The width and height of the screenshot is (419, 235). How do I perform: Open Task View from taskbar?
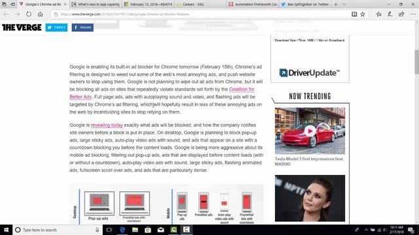pos(109,230)
